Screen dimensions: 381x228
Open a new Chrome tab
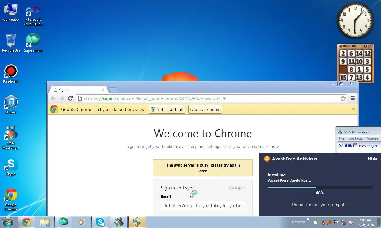[113, 90]
